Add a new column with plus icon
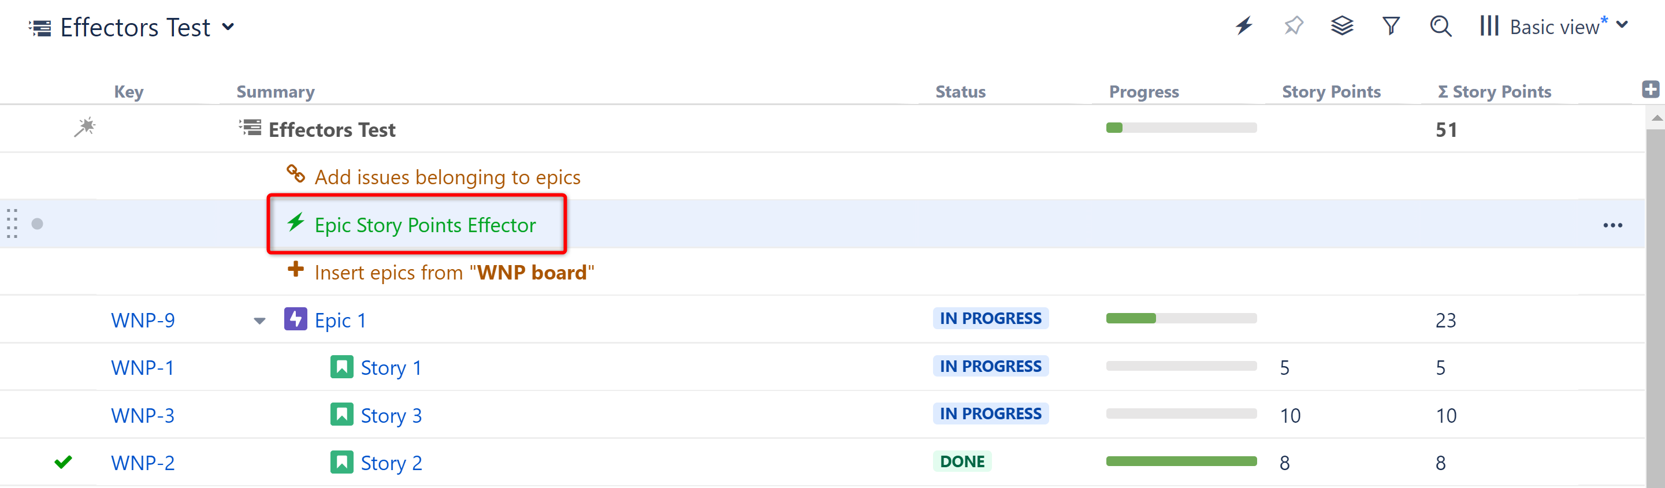Image resolution: width=1665 pixels, height=488 pixels. pyautogui.click(x=1650, y=90)
